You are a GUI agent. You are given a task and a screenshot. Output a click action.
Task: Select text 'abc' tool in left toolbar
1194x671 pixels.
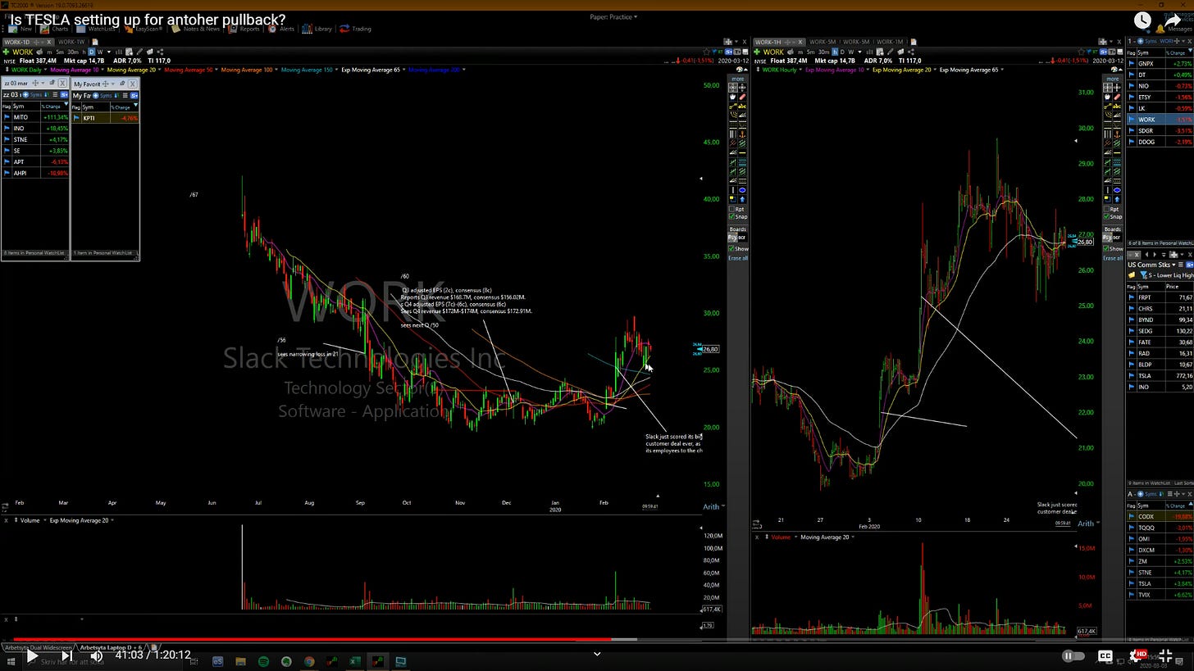(743, 107)
